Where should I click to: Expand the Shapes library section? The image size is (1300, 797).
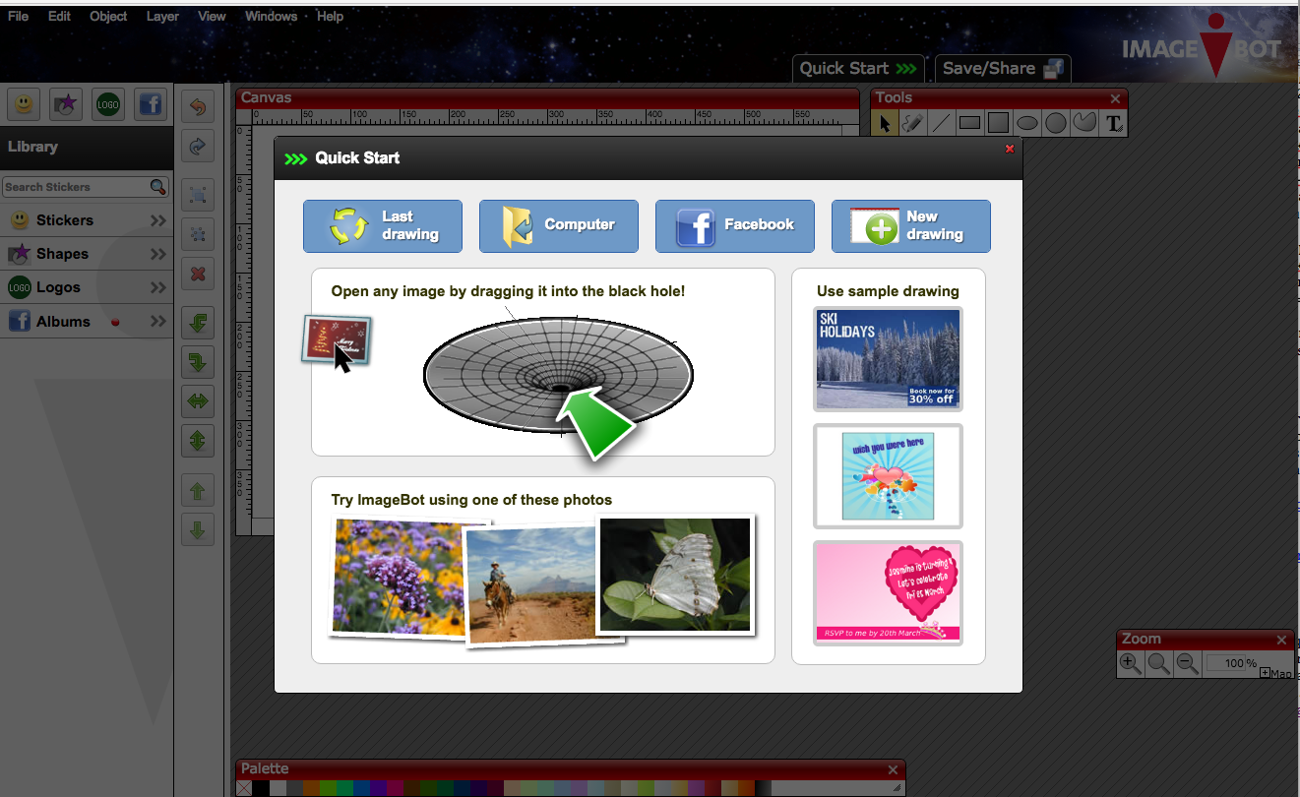[157, 254]
